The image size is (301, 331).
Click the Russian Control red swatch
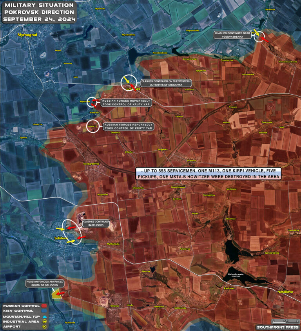[44, 305]
